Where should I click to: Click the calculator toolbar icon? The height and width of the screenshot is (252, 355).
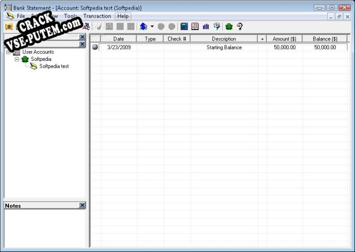pos(184,26)
